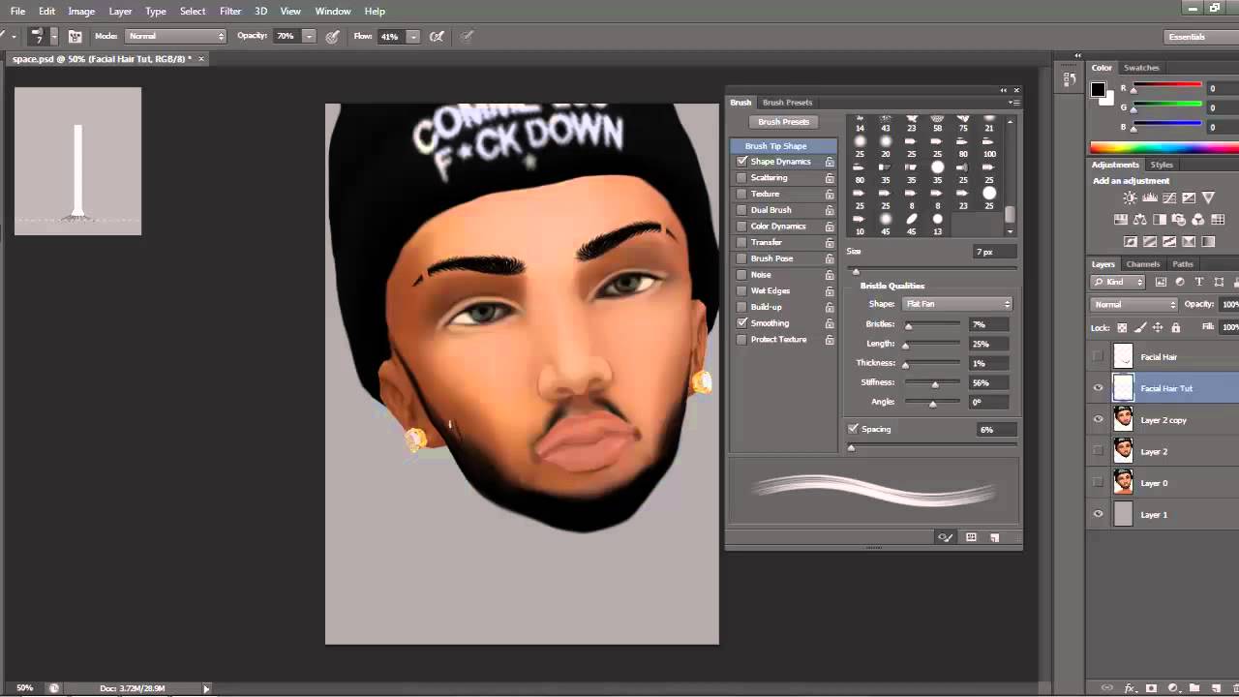This screenshot has width=1239, height=697.
Task: Click pressure for size icon after airbrush
Action: point(467,36)
